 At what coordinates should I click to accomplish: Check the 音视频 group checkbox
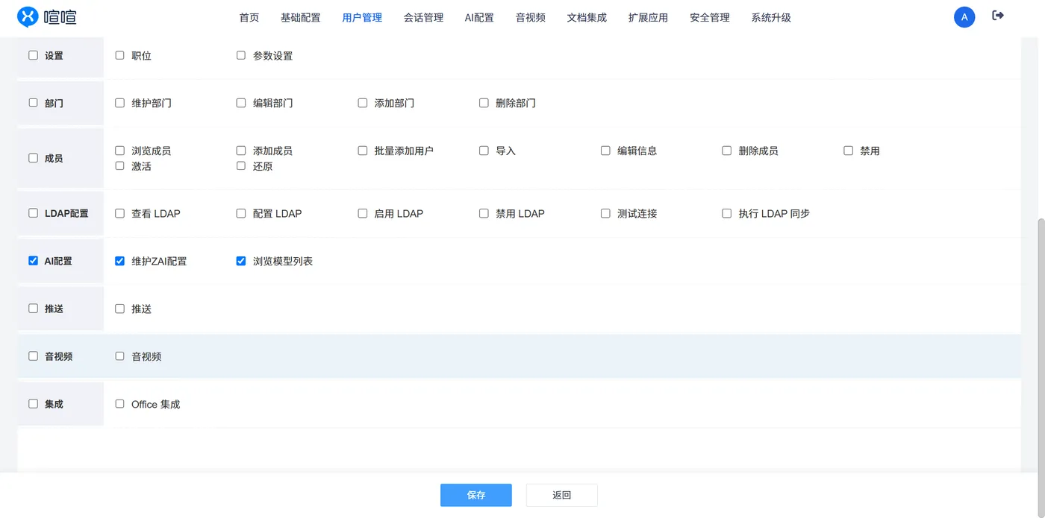[33, 356]
